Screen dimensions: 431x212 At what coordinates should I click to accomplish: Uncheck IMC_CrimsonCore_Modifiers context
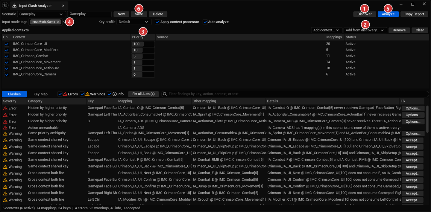click(x=7, y=50)
